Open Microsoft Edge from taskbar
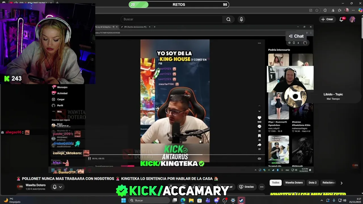The image size is (363, 204). [183, 200]
